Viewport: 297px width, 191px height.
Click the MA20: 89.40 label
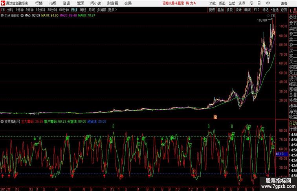point(68,16)
